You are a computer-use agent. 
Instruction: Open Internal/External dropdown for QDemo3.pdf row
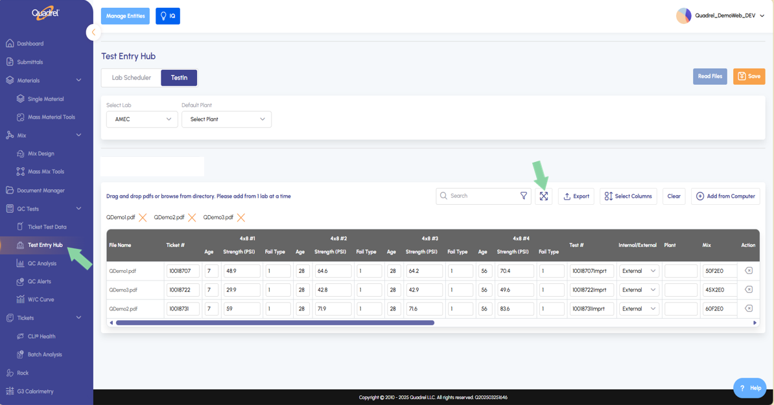(x=639, y=290)
